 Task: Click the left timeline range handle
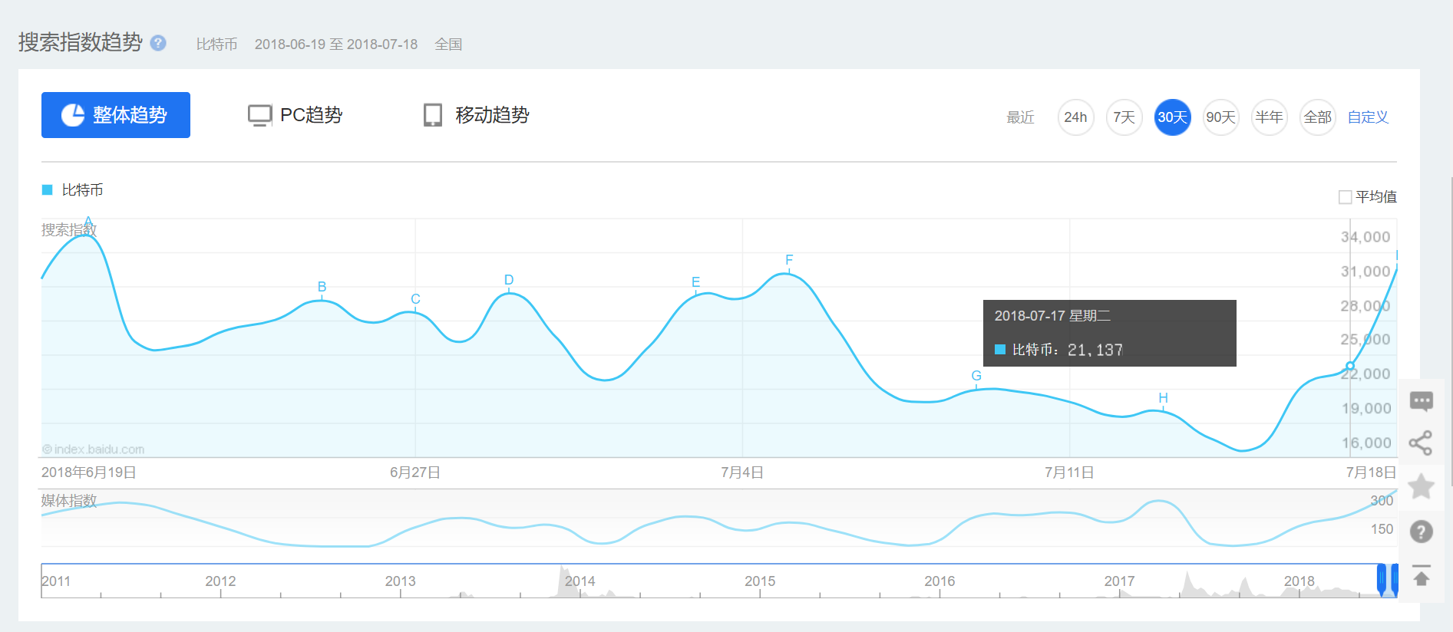click(1382, 580)
